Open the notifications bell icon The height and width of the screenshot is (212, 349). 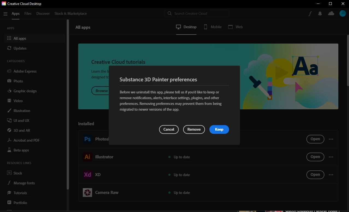click(320, 13)
